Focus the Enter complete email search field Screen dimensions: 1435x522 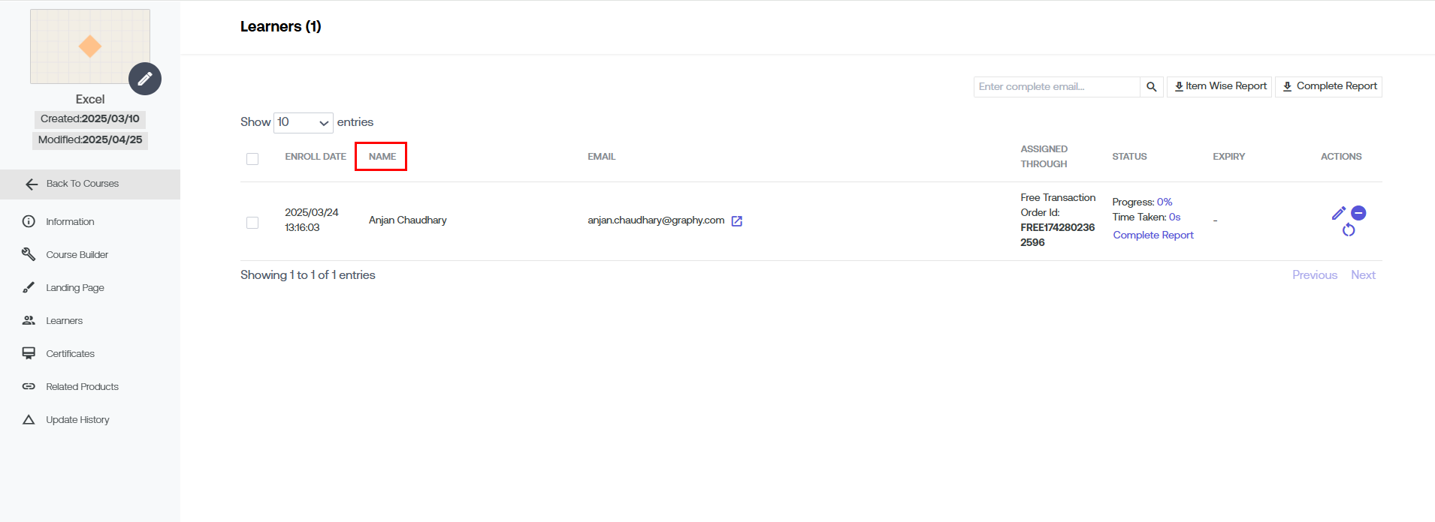point(1056,87)
